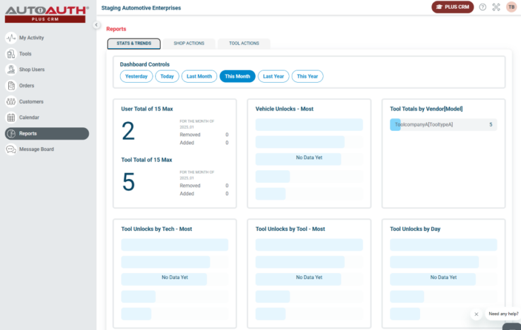Select Reports in the sidebar
The image size is (521, 330).
47,133
